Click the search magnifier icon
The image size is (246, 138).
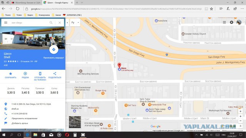51,23
